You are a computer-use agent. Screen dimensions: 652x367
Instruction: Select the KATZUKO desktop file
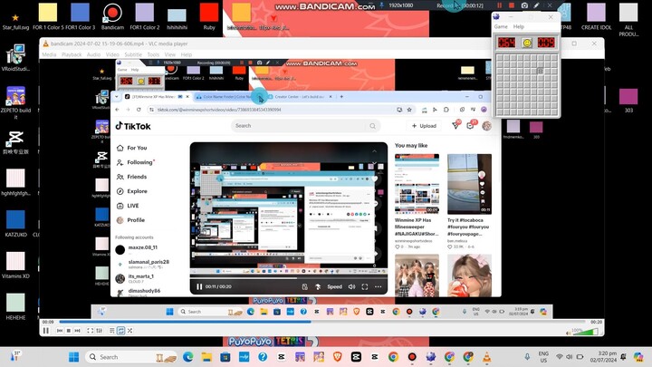(15, 224)
